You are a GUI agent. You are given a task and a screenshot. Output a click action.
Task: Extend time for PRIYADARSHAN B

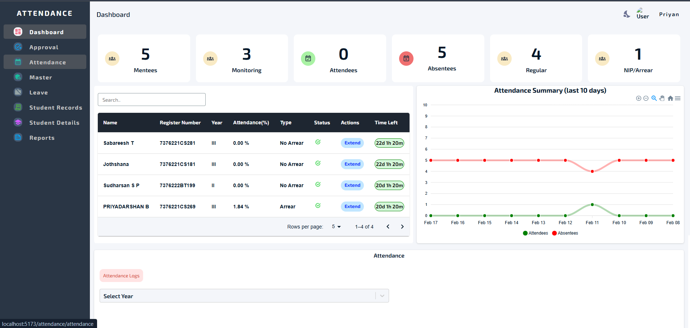click(352, 207)
